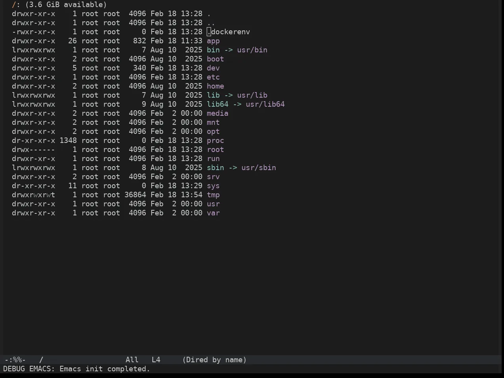Click symlink target usr/bin
The width and height of the screenshot is (504, 378).
(252, 50)
